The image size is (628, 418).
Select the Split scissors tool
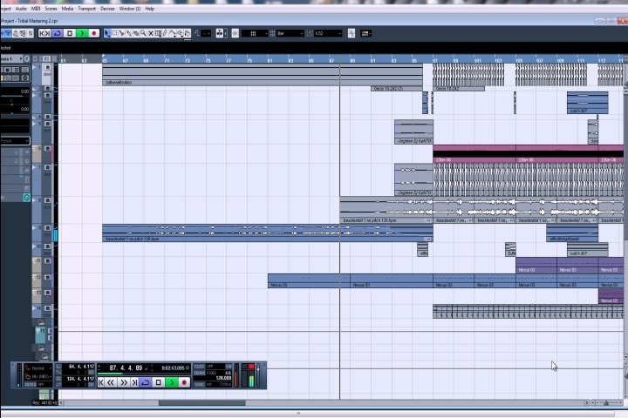pos(122,34)
